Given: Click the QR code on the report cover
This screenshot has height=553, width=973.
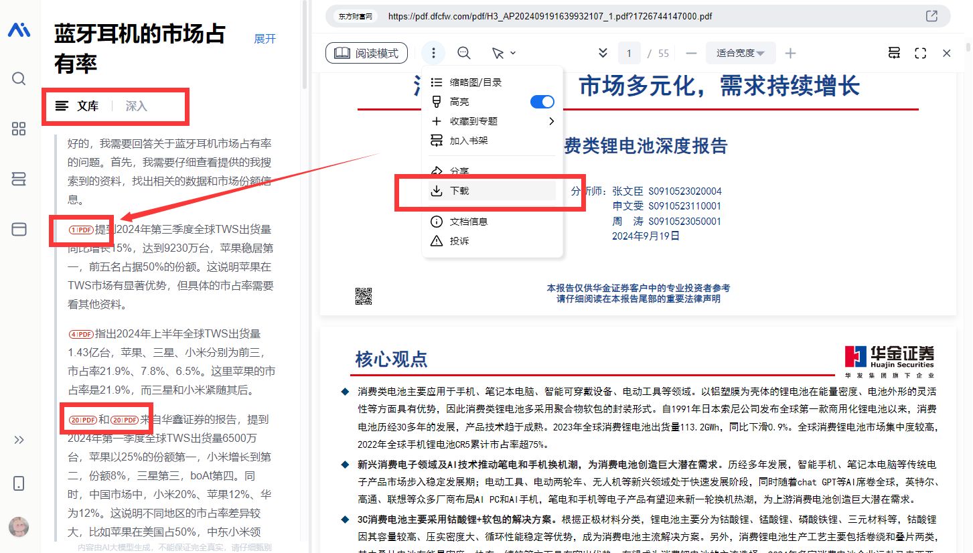Looking at the screenshot, I should (x=363, y=296).
